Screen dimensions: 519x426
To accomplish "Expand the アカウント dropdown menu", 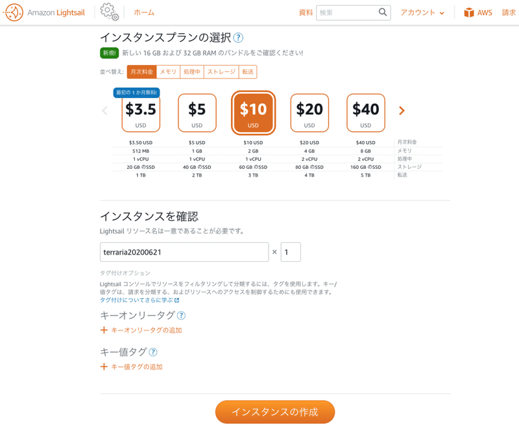I will 422,12.
